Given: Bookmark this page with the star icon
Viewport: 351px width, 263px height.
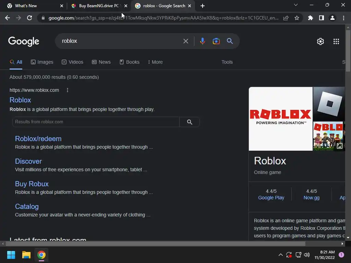Looking at the screenshot, I should coord(297,18).
